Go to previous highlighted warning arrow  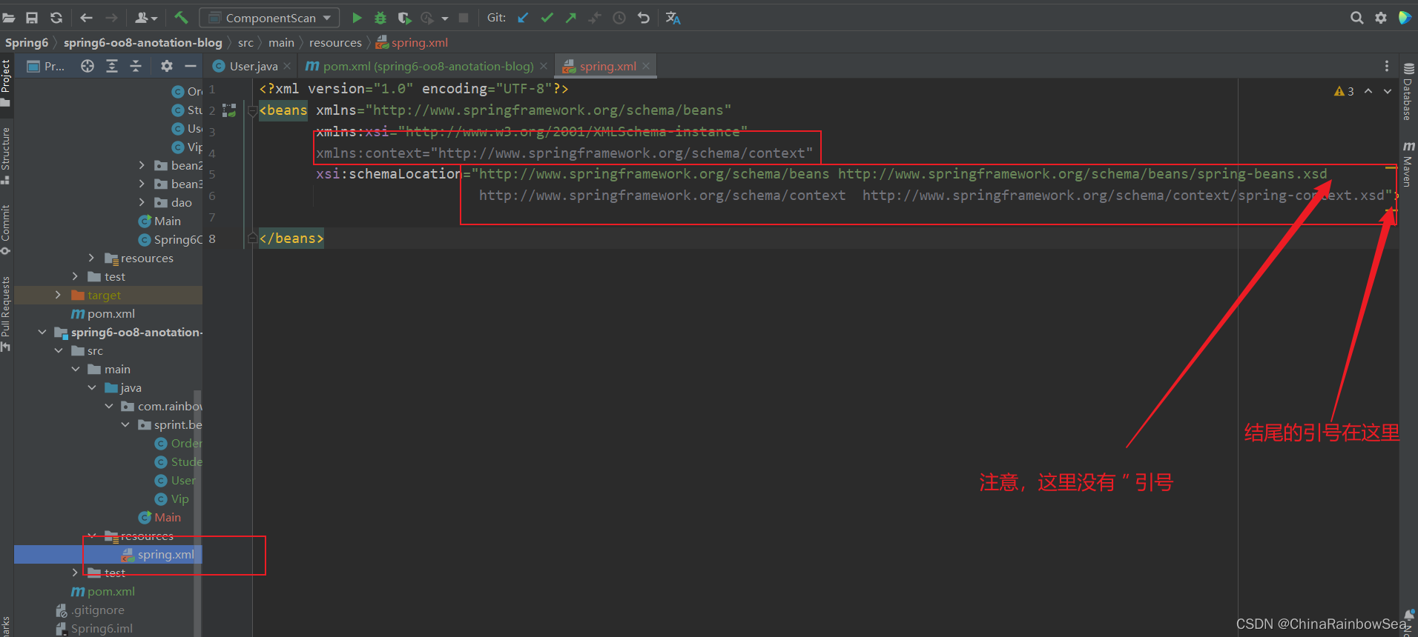pyautogui.click(x=1368, y=91)
